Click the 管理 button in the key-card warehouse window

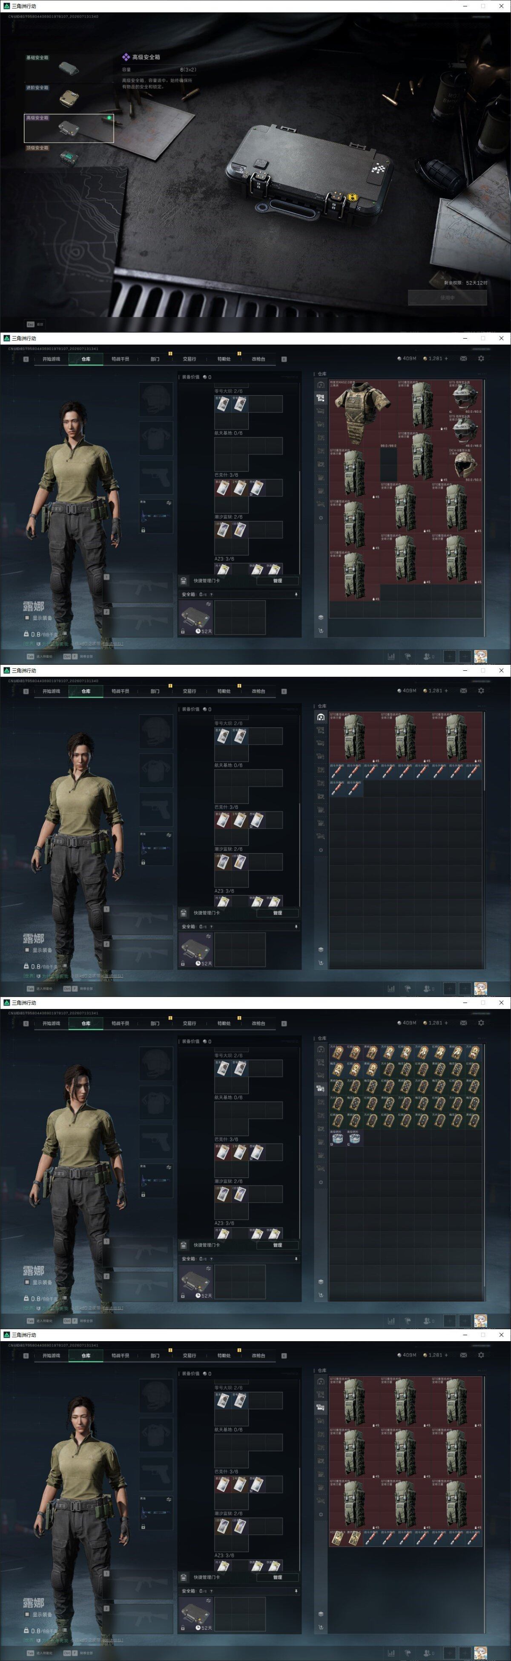click(x=277, y=1245)
